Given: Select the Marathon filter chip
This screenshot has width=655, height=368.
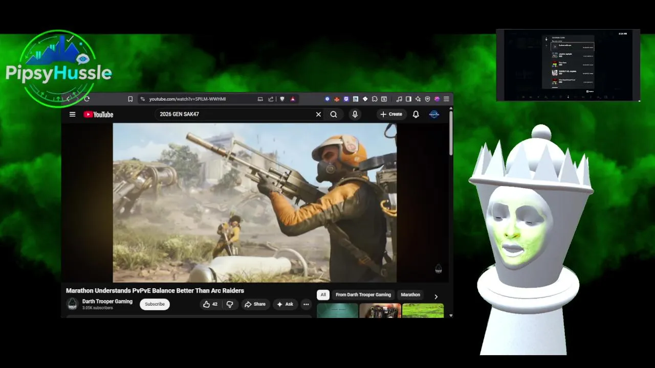Looking at the screenshot, I should click(410, 295).
